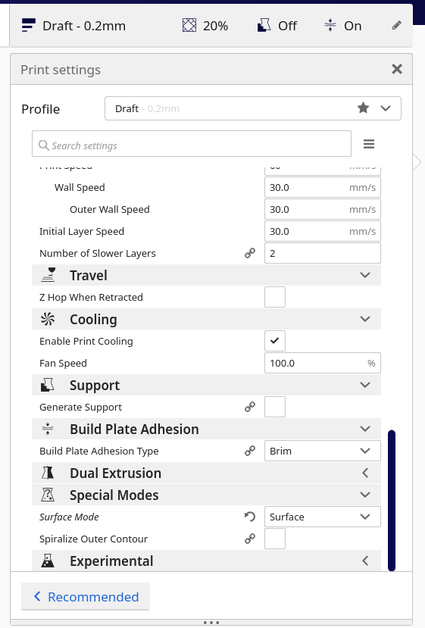The width and height of the screenshot is (425, 628).
Task: Click the pencil edit icon in summary bar
Action: point(396,26)
